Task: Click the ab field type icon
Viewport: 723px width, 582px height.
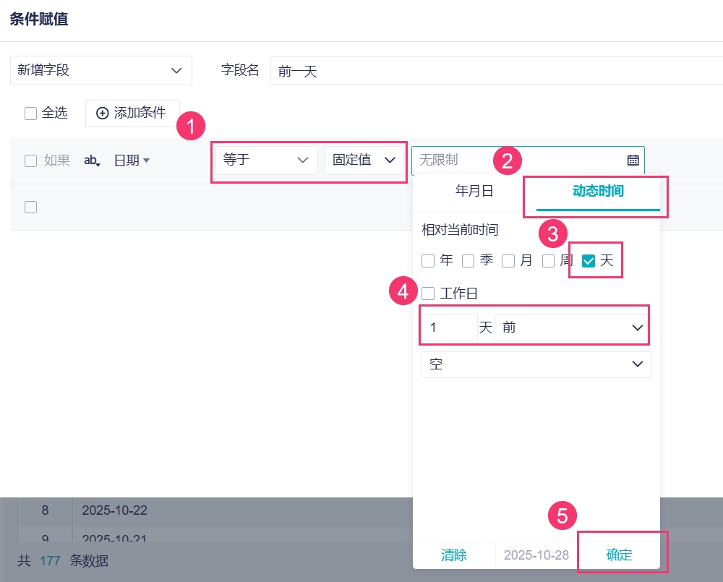Action: point(92,161)
